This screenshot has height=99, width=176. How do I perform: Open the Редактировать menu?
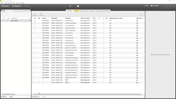[x=8, y=3]
